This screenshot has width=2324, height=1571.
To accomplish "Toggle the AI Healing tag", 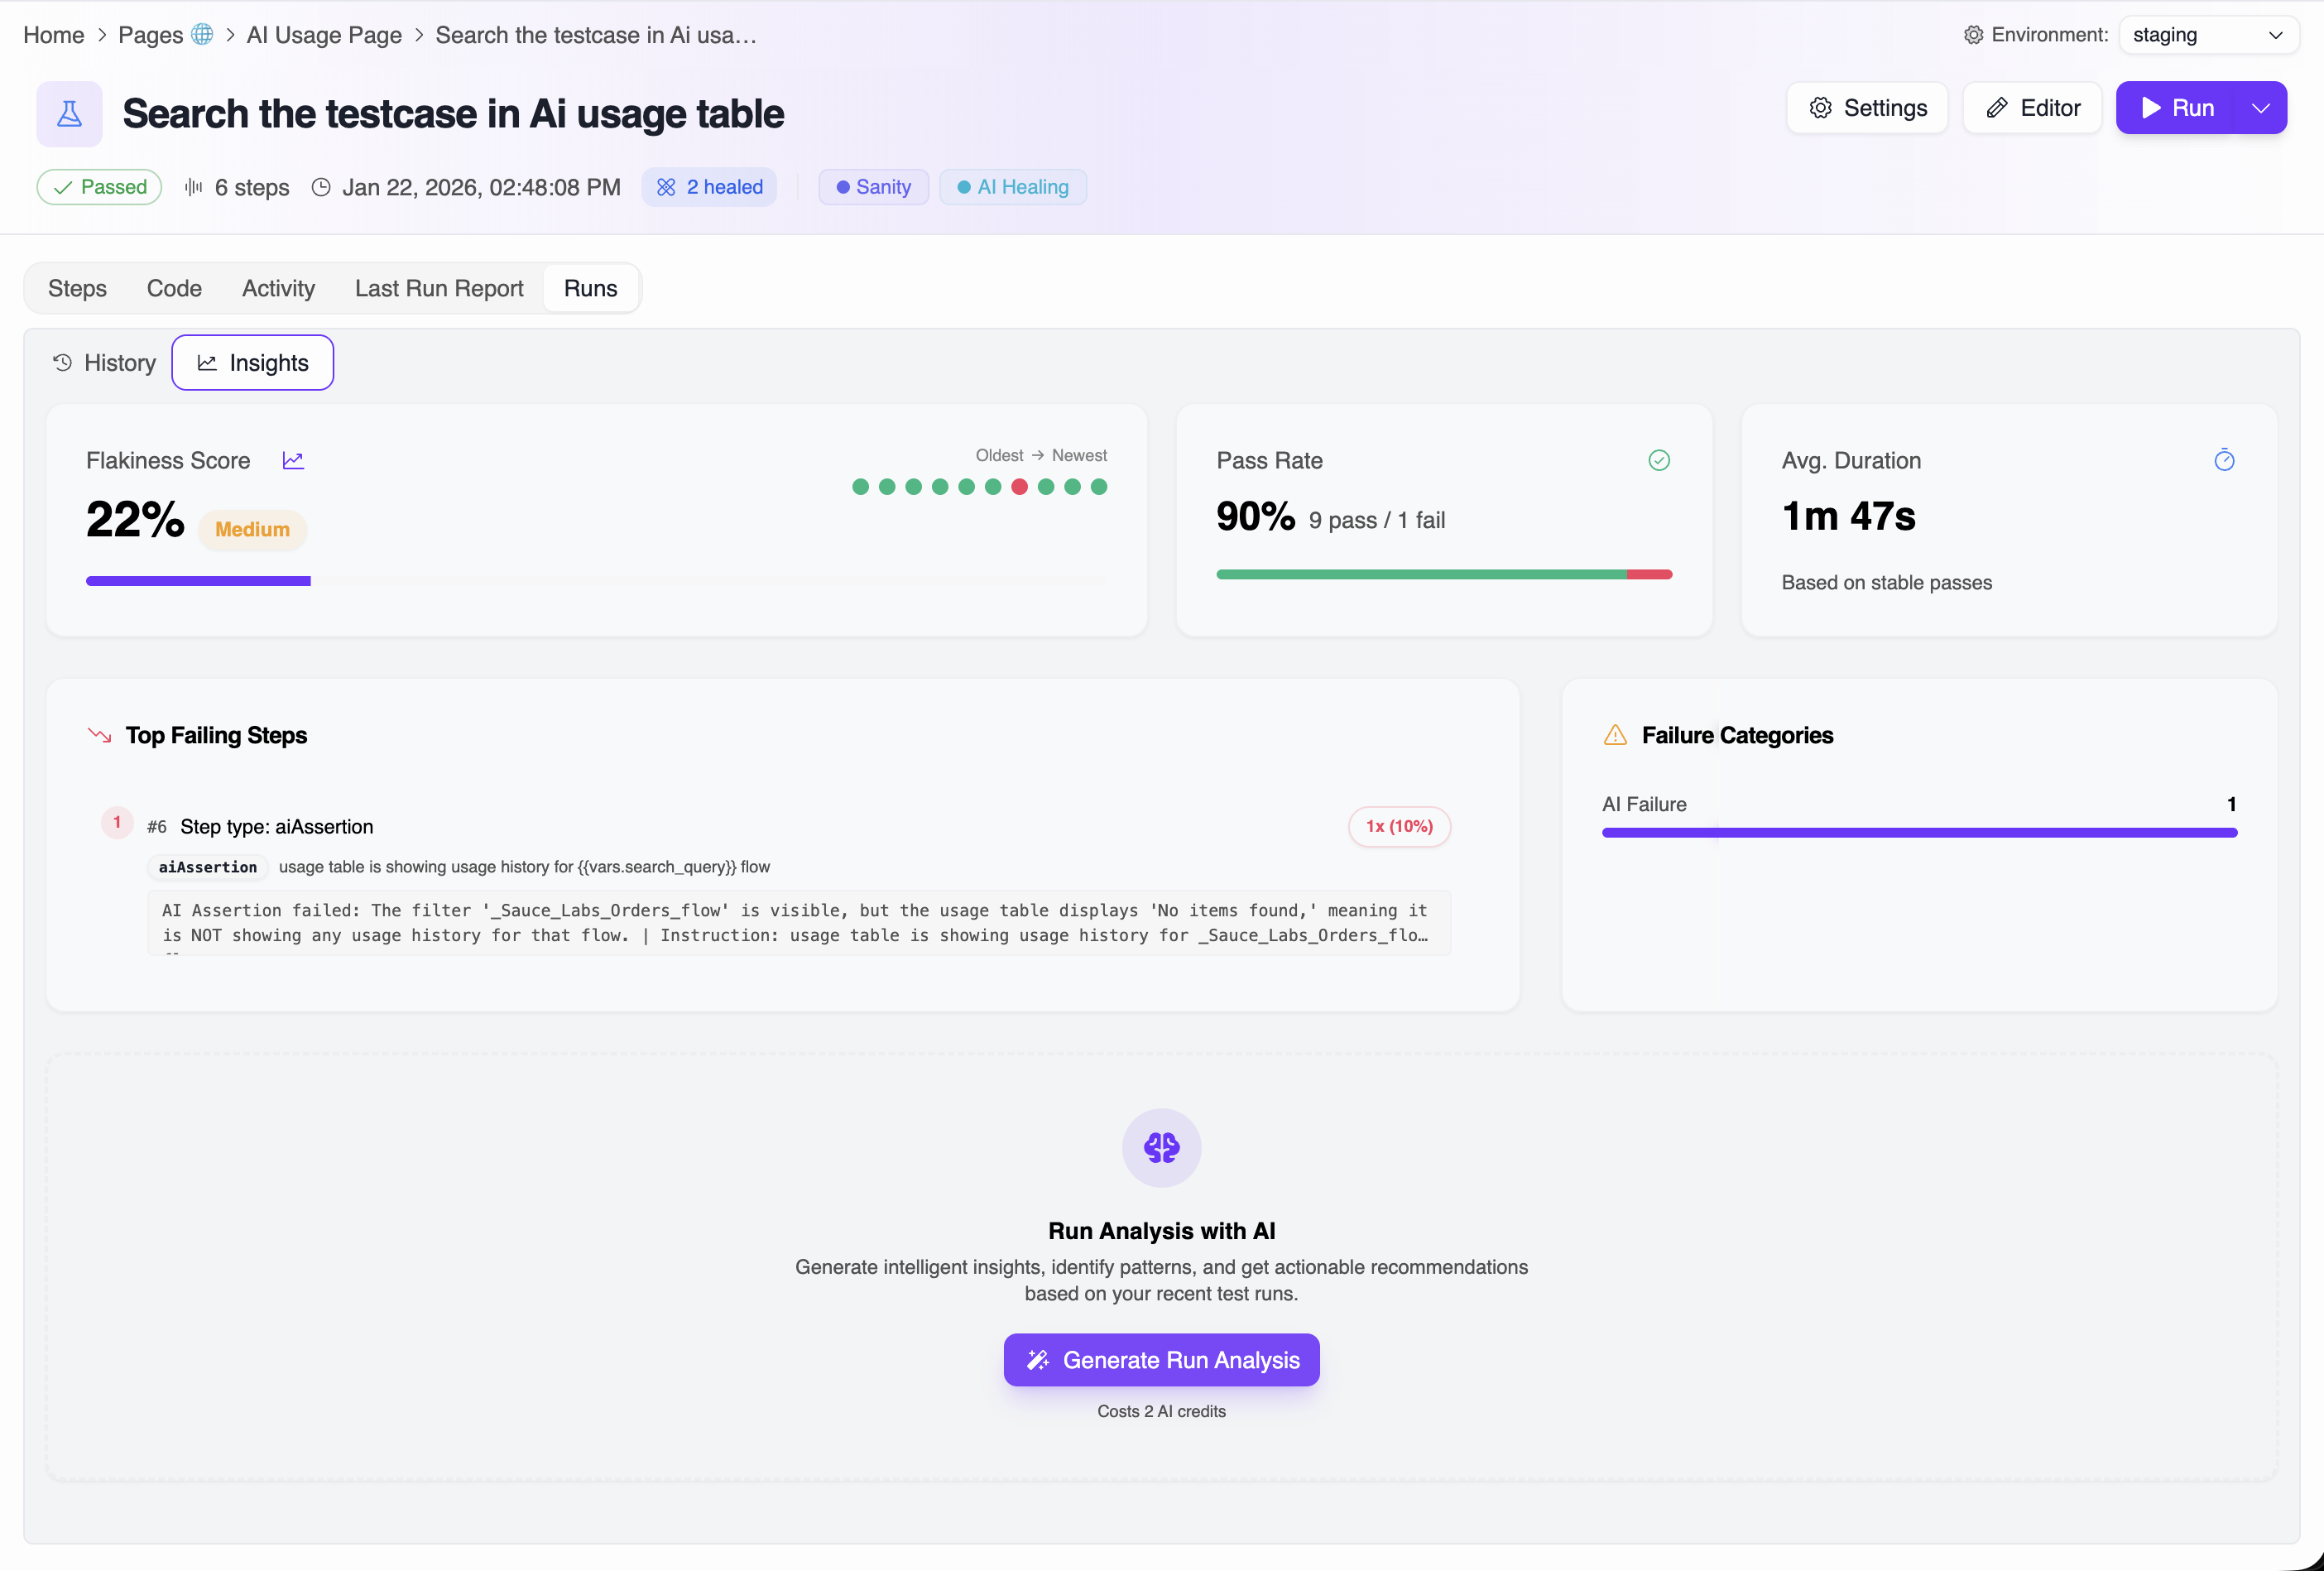I will [x=1012, y=187].
